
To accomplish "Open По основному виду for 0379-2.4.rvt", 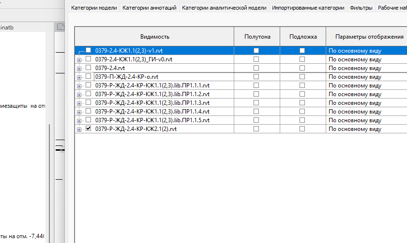I will 366,68.
